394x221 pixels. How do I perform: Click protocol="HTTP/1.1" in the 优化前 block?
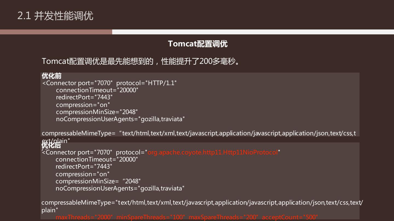tap(146, 83)
